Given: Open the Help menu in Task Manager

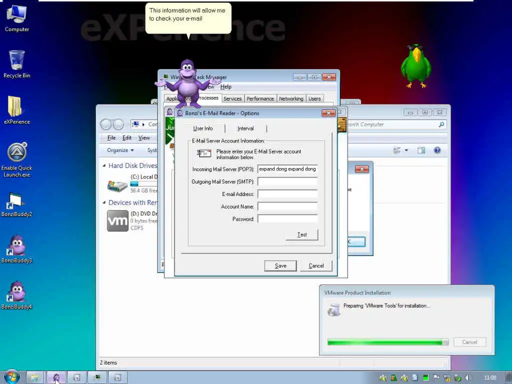Looking at the screenshot, I should 226,87.
